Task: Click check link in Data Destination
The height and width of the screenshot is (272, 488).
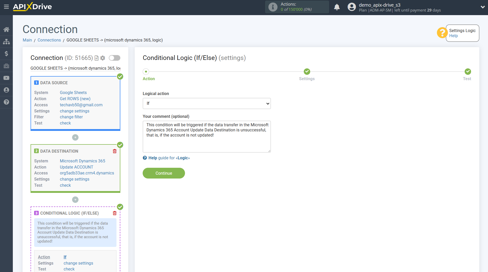Action: pyautogui.click(x=65, y=185)
